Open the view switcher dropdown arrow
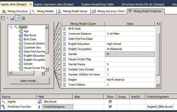The image size is (177, 112). pos(7,18)
